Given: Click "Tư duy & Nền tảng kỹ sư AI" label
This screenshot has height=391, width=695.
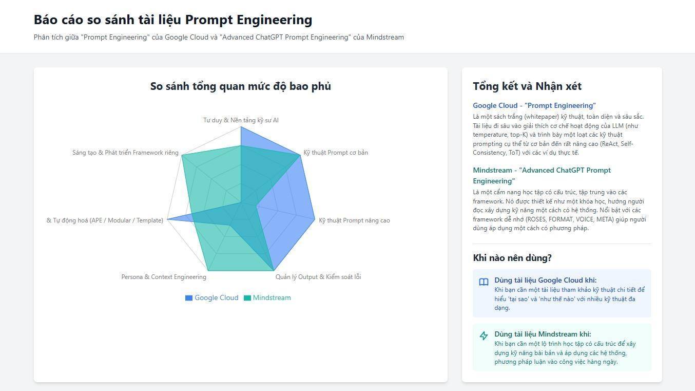Looking at the screenshot, I should [241, 120].
